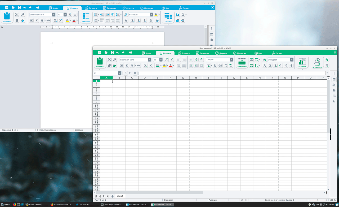Click the sort arrows icon in ACell
The image size is (339, 207).
click(327, 60)
